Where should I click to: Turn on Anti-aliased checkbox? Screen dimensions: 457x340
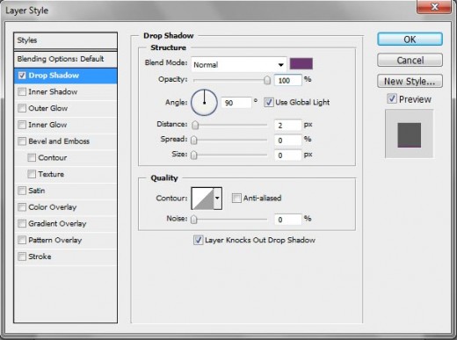pyautogui.click(x=236, y=199)
